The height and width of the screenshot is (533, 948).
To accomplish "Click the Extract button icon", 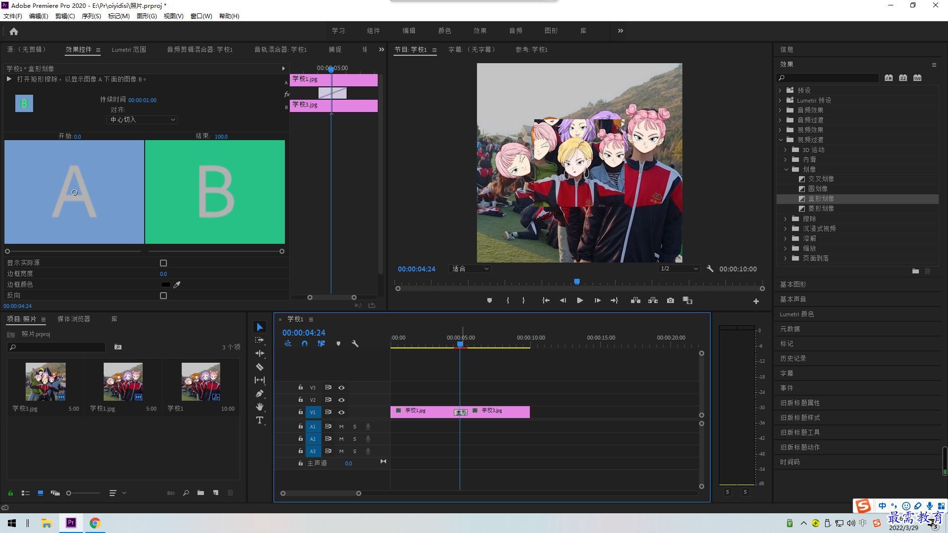I will [653, 301].
